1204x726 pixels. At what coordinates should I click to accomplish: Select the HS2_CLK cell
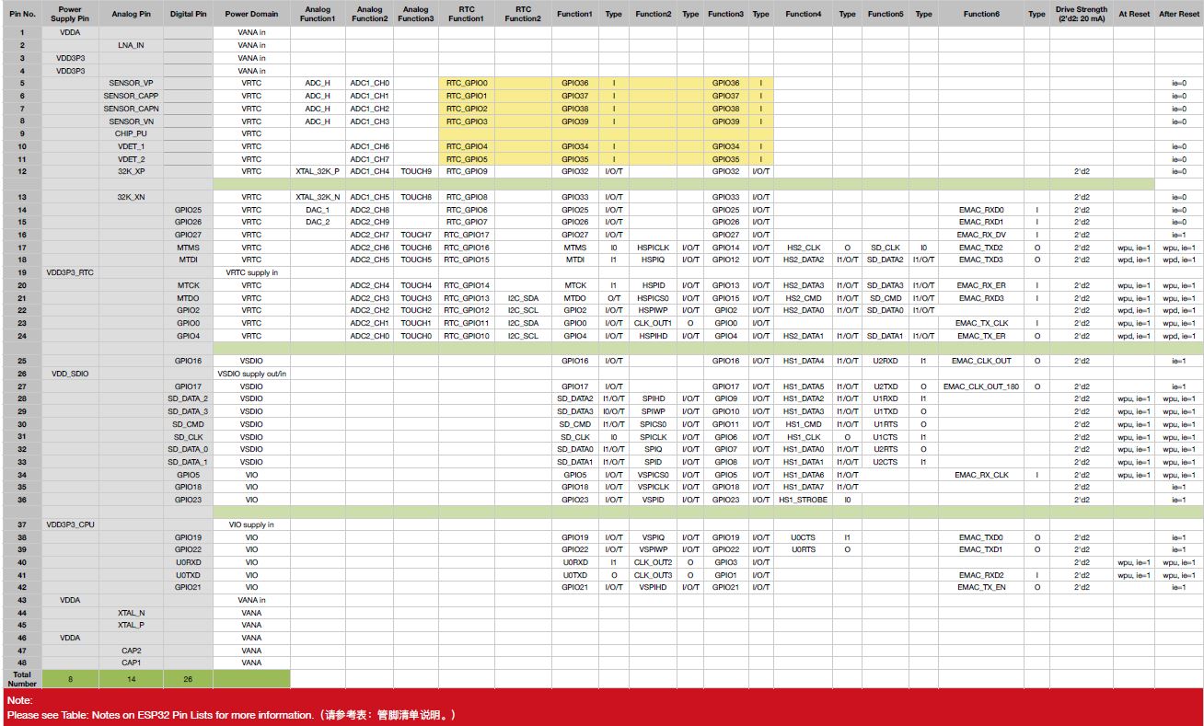pyautogui.click(x=803, y=248)
